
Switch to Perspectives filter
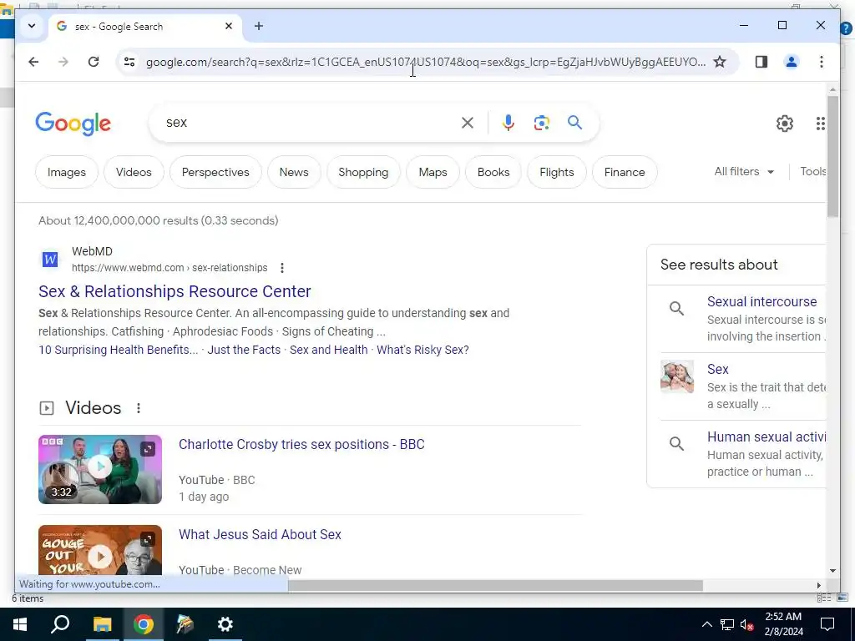click(x=215, y=172)
